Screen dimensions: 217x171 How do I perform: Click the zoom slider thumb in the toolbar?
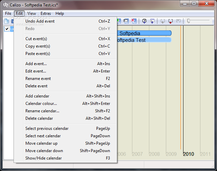pyautogui.click(x=188, y=21)
